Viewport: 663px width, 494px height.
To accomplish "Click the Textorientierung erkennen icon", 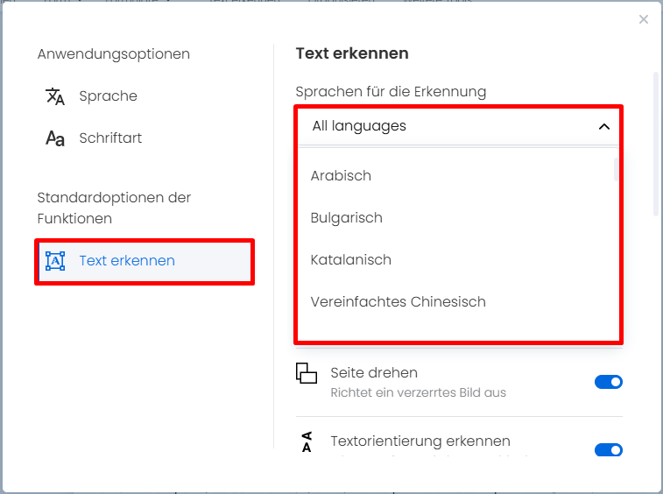I will pos(307,442).
